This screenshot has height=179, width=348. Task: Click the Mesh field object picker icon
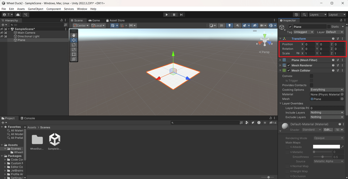click(x=342, y=99)
